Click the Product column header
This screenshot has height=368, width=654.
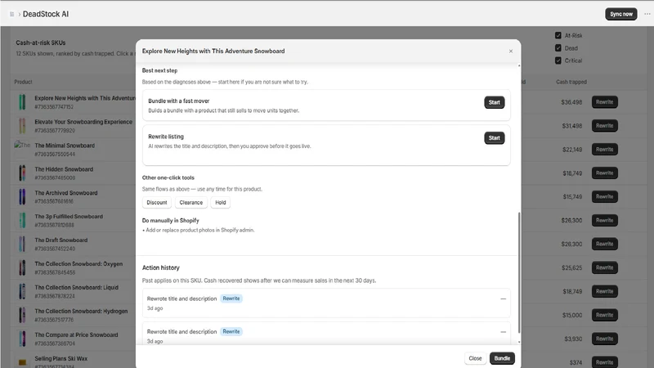click(23, 82)
